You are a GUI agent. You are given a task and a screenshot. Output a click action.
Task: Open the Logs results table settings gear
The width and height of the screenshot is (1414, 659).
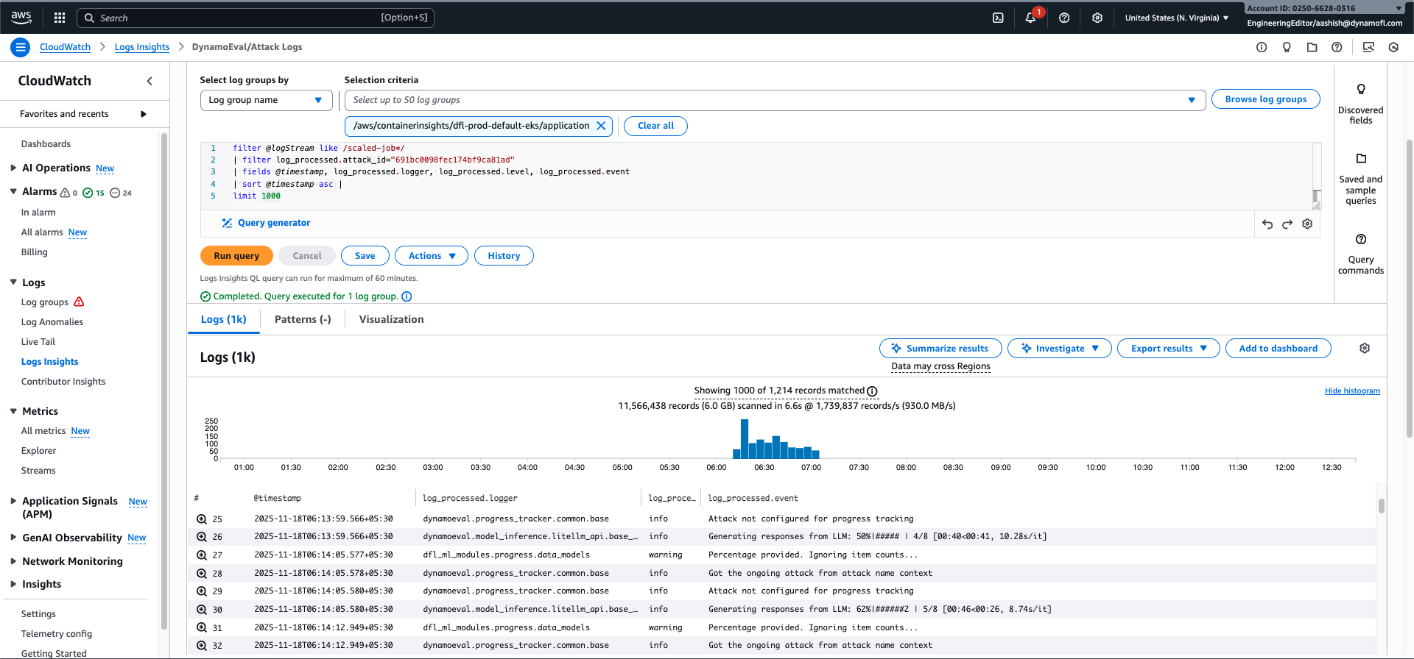coord(1365,348)
